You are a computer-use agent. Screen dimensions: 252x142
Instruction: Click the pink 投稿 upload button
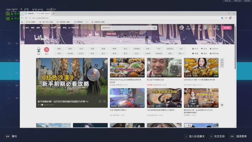[x=227, y=28]
